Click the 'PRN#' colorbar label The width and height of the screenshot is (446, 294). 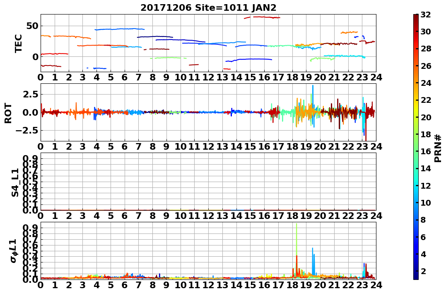(x=438, y=148)
